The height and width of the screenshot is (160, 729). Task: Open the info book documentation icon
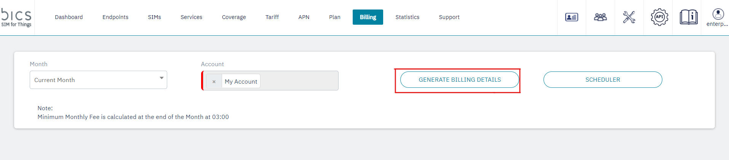point(688,17)
